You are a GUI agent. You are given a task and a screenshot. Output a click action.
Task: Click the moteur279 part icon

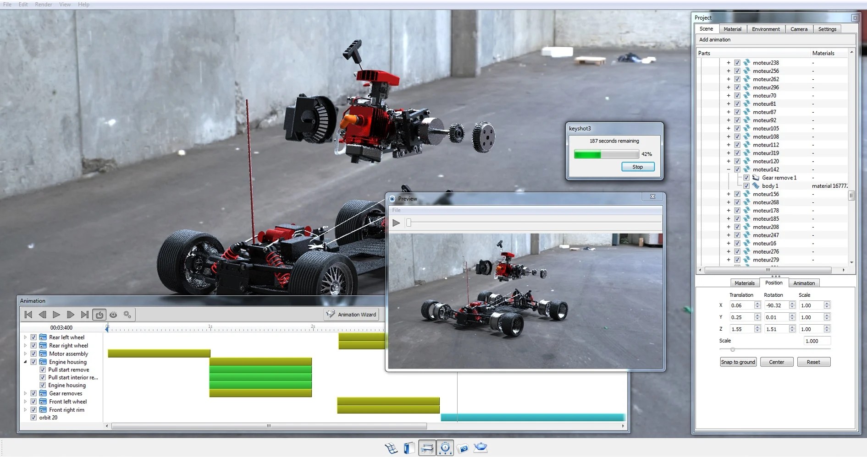[746, 260]
